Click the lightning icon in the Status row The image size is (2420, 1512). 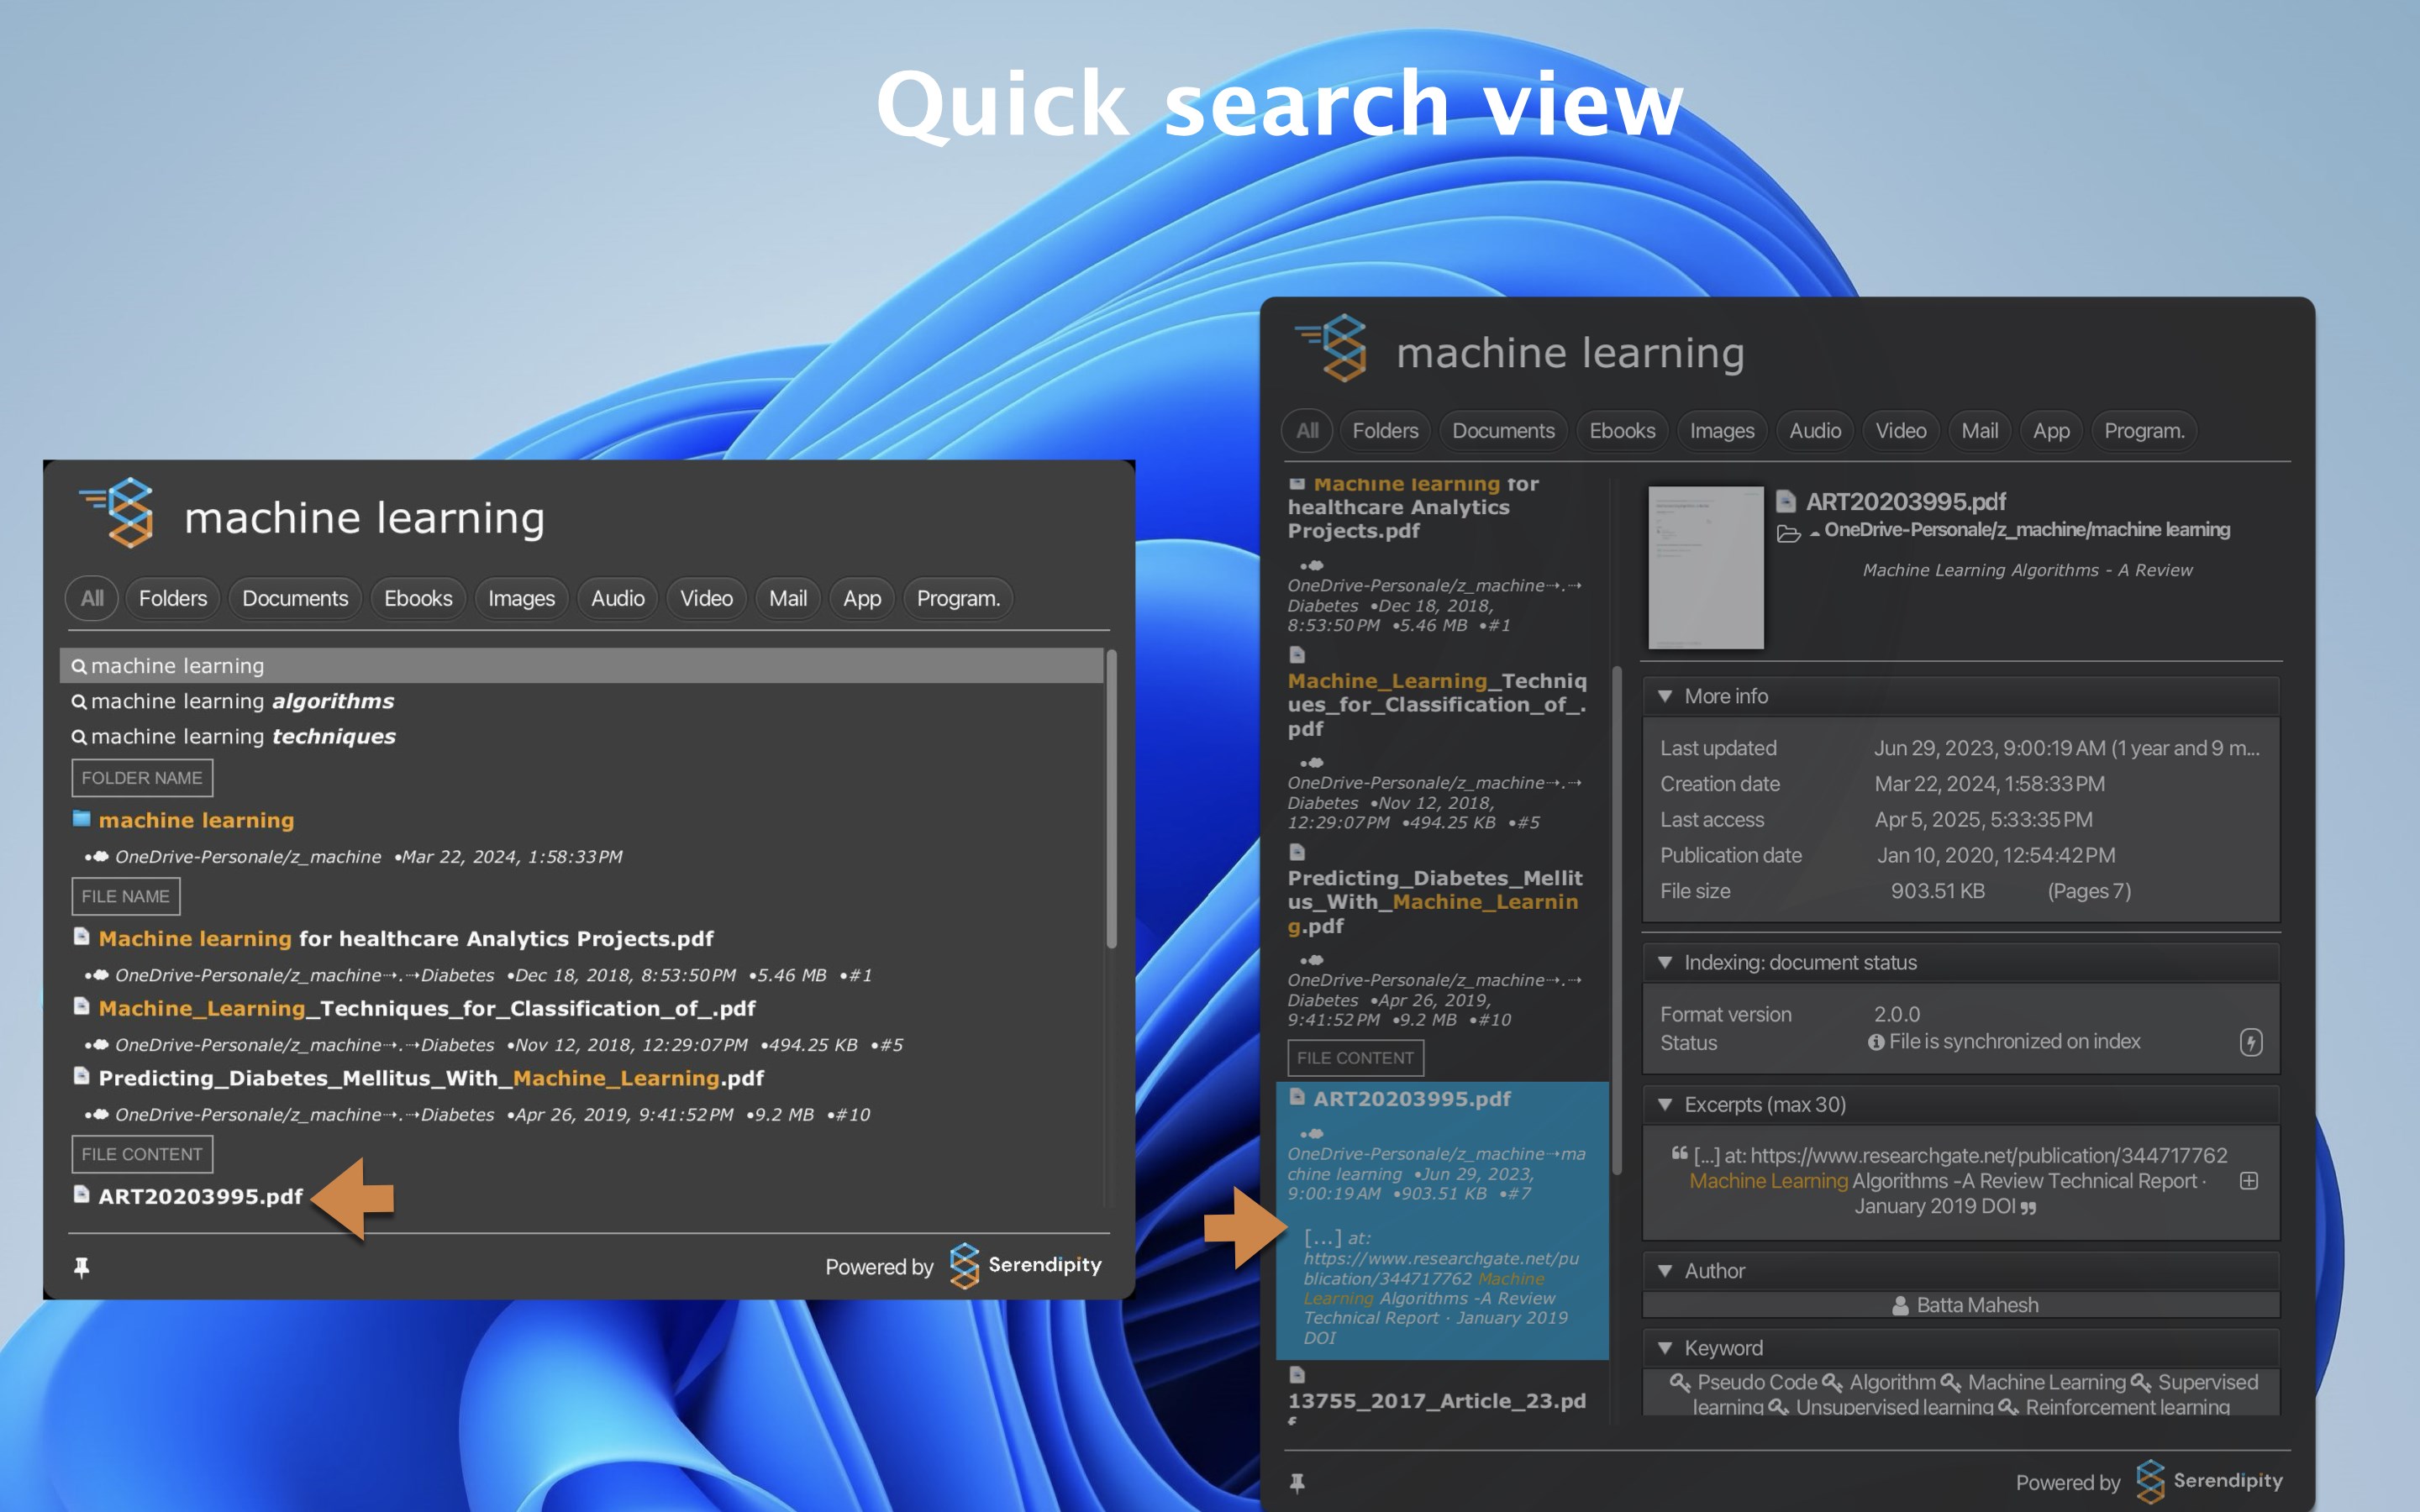click(x=2251, y=1042)
